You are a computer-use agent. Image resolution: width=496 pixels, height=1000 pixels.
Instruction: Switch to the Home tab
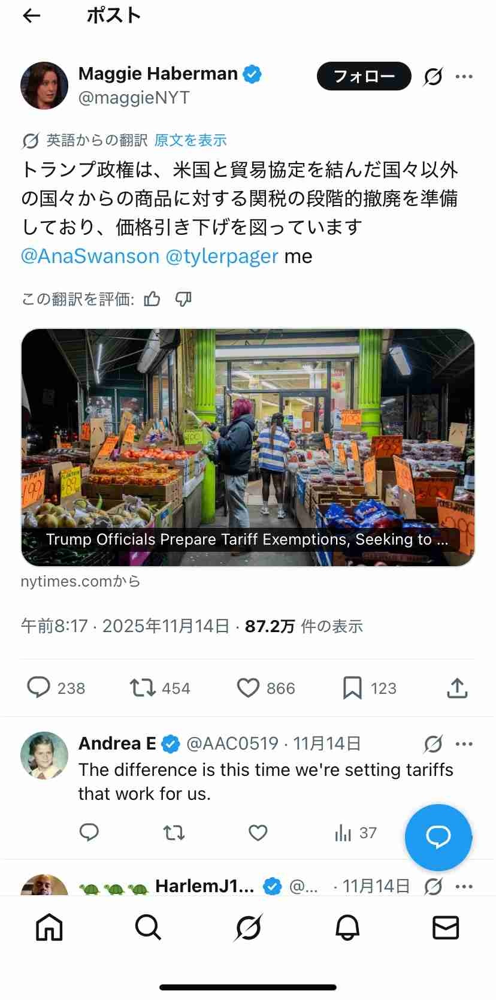point(49,928)
